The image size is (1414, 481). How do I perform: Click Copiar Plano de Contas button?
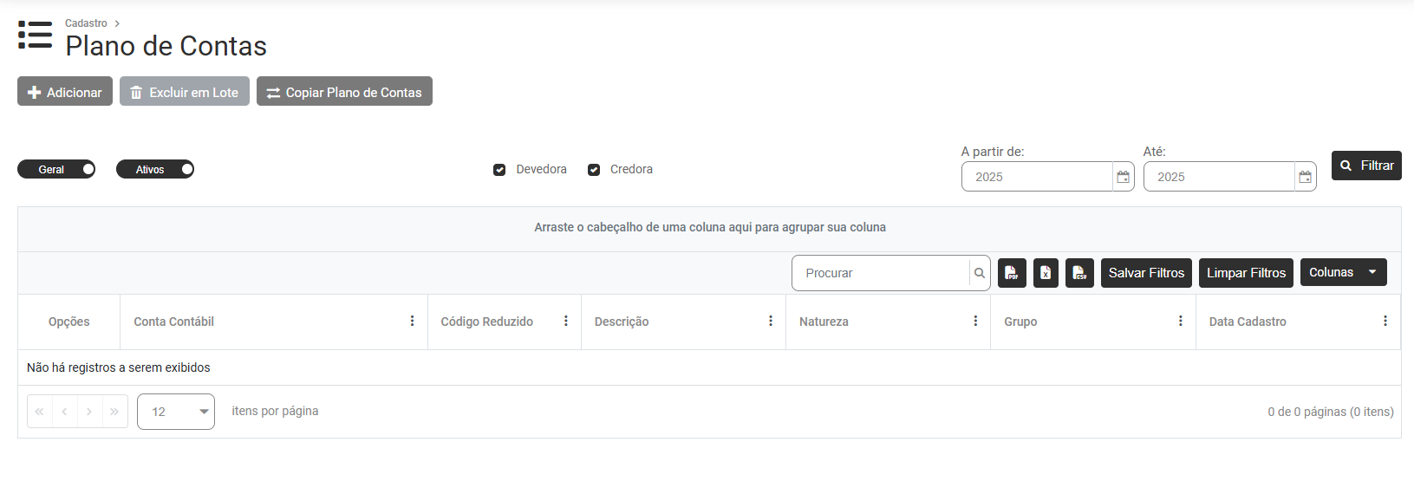coord(344,92)
